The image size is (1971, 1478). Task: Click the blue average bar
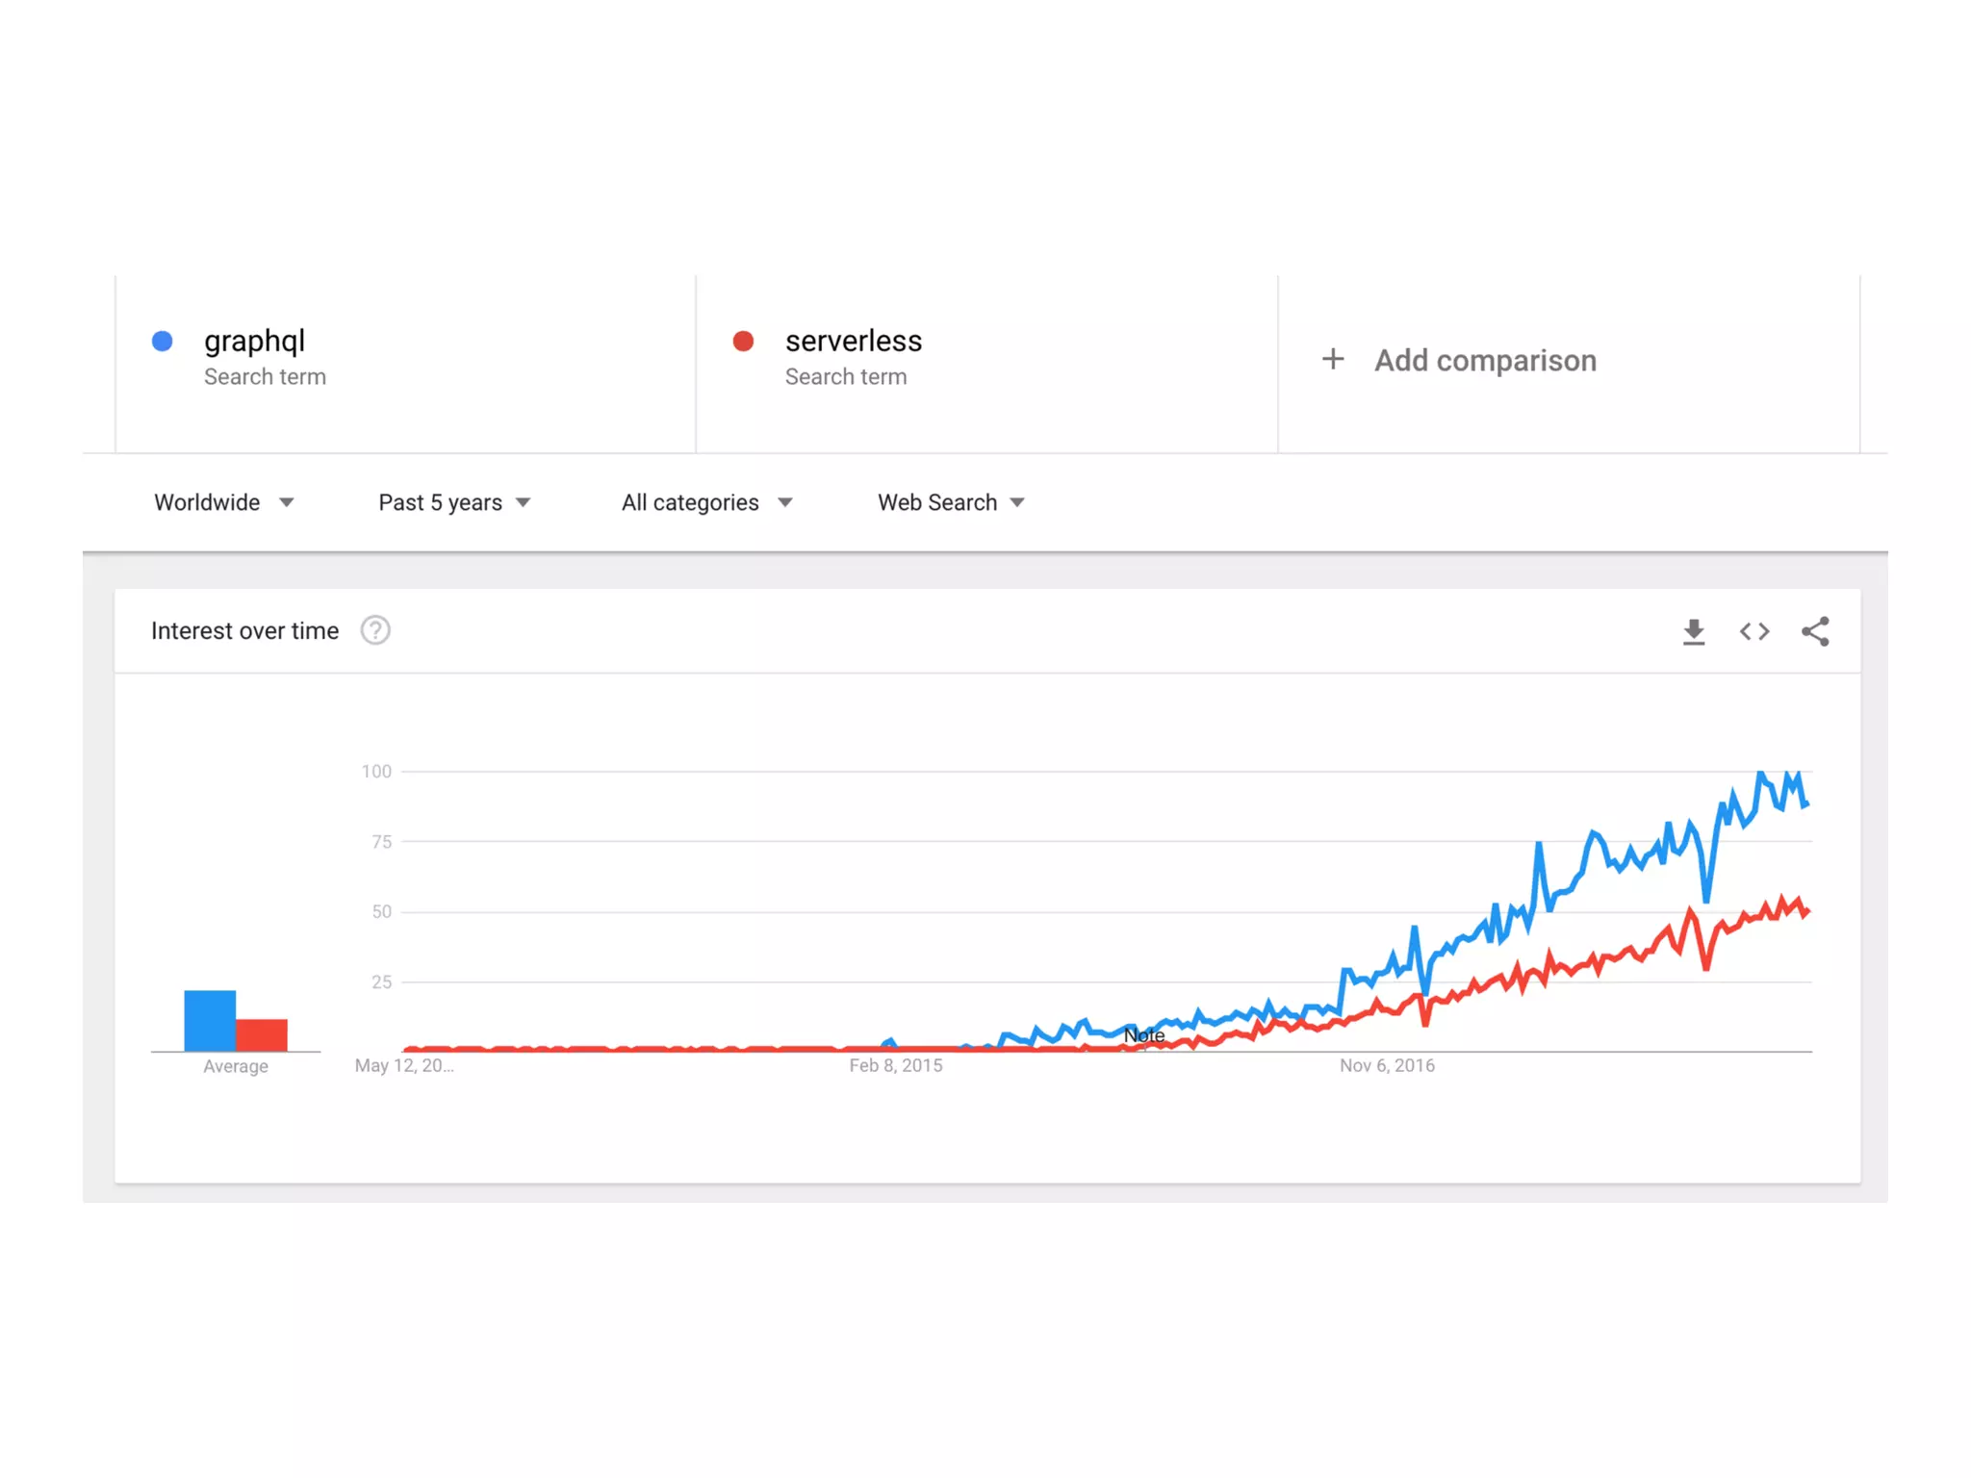pos(210,1020)
